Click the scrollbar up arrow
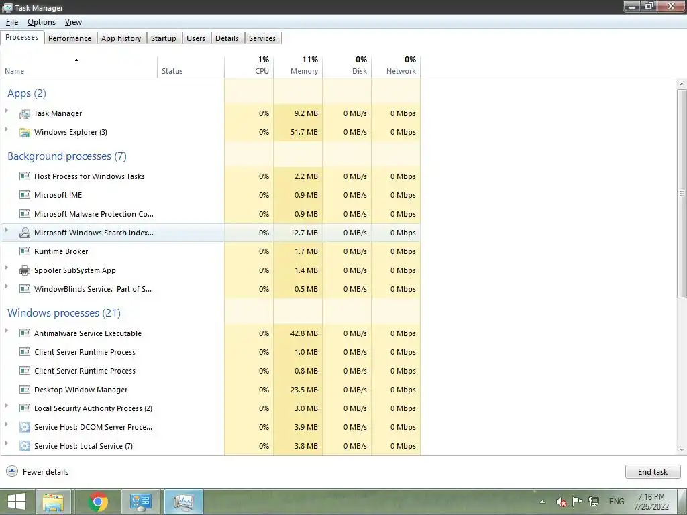687x515 pixels. click(x=682, y=84)
